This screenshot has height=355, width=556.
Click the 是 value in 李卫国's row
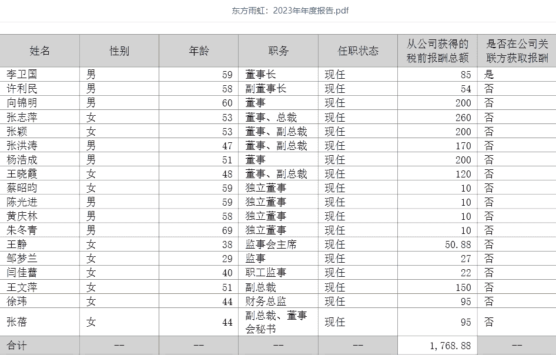tap(489, 75)
